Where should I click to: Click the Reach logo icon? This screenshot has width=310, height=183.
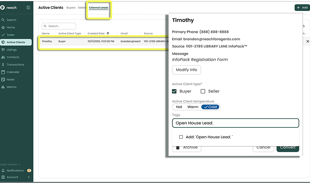point(3,8)
